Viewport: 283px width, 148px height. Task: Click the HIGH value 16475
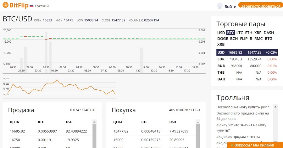point(69,20)
